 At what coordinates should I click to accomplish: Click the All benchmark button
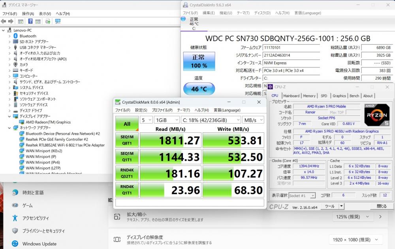(127, 123)
